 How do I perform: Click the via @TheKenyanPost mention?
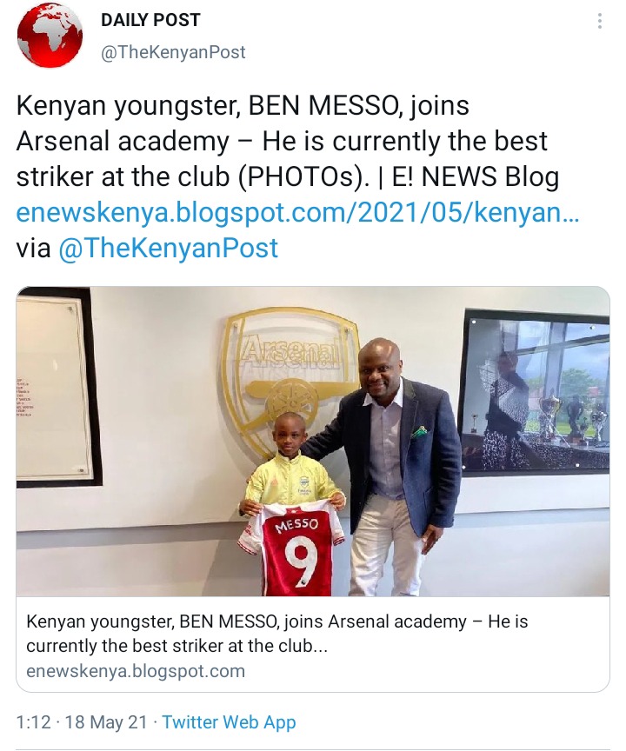(x=168, y=248)
